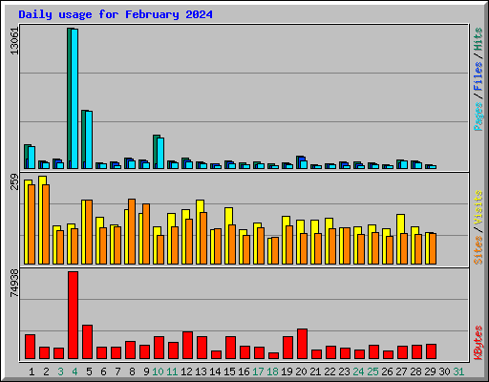This screenshot has height=382, width=489.
Task: Click day 31 label on the x-axis
Action: tap(458, 371)
